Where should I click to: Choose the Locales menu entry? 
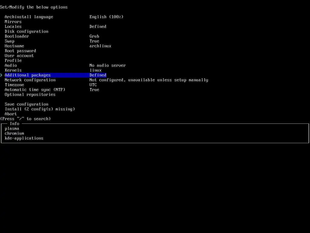pyautogui.click(x=13, y=27)
